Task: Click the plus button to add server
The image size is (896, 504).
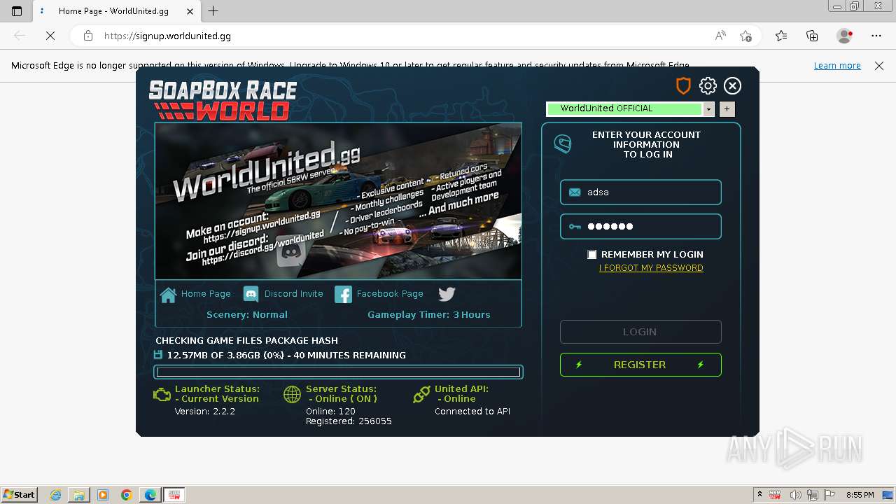Action: coord(727,109)
